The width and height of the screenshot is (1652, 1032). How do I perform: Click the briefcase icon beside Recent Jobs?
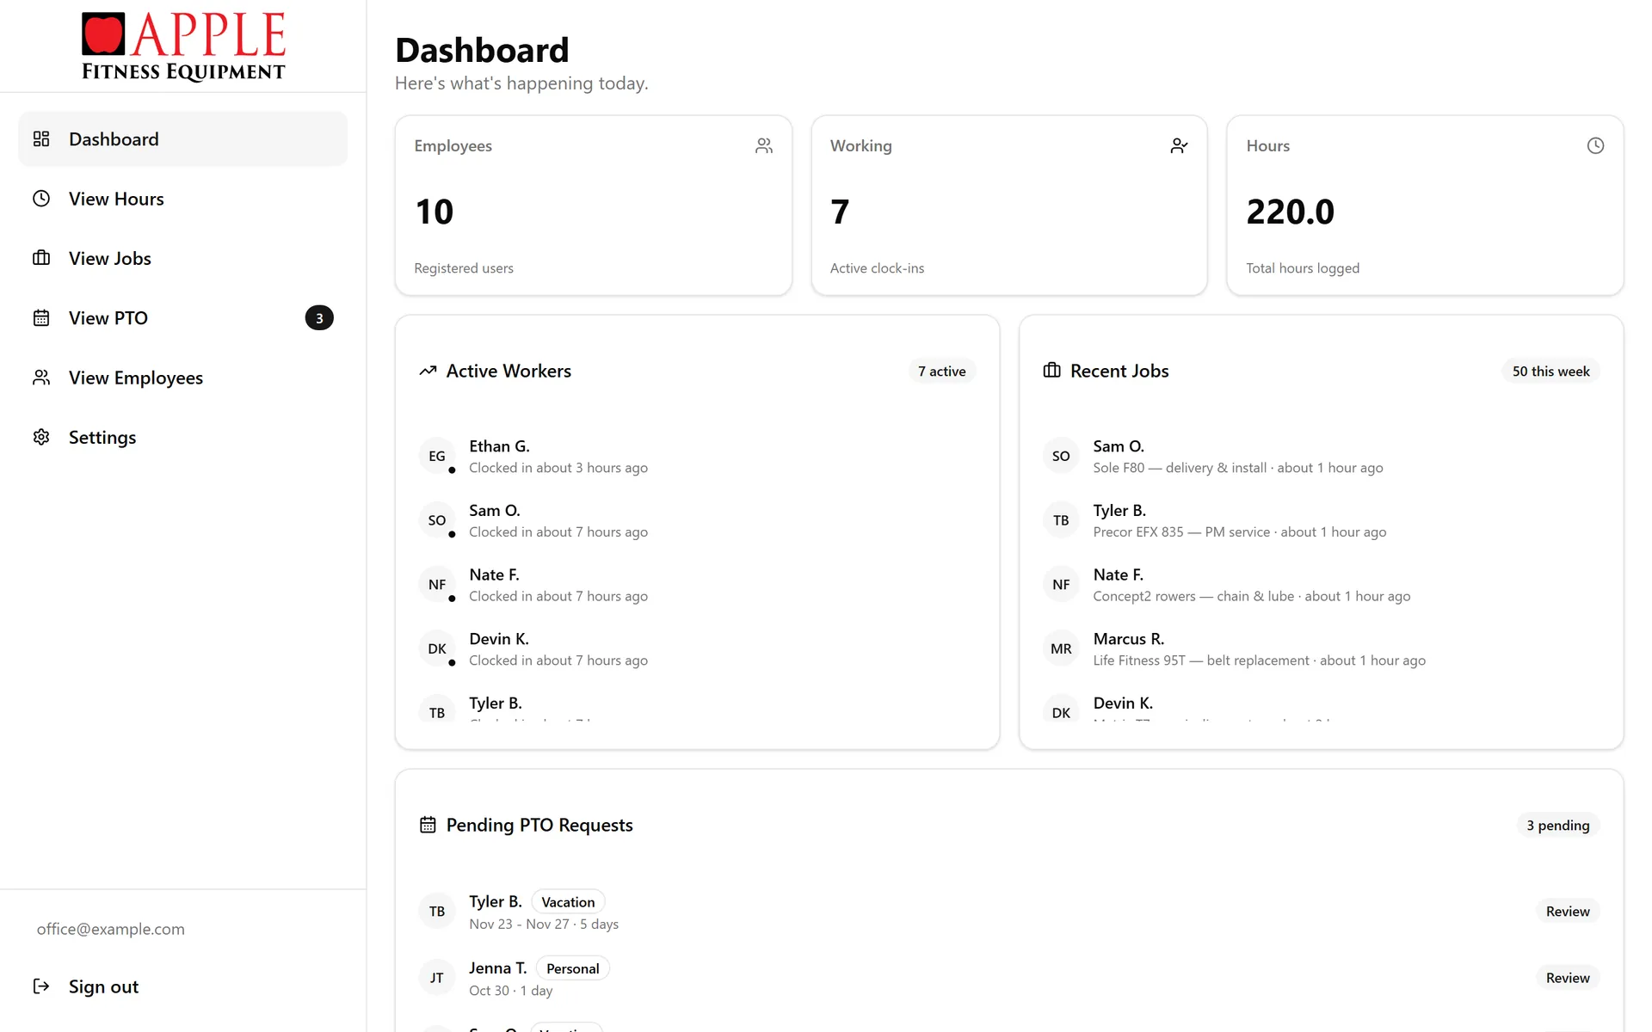(1051, 371)
